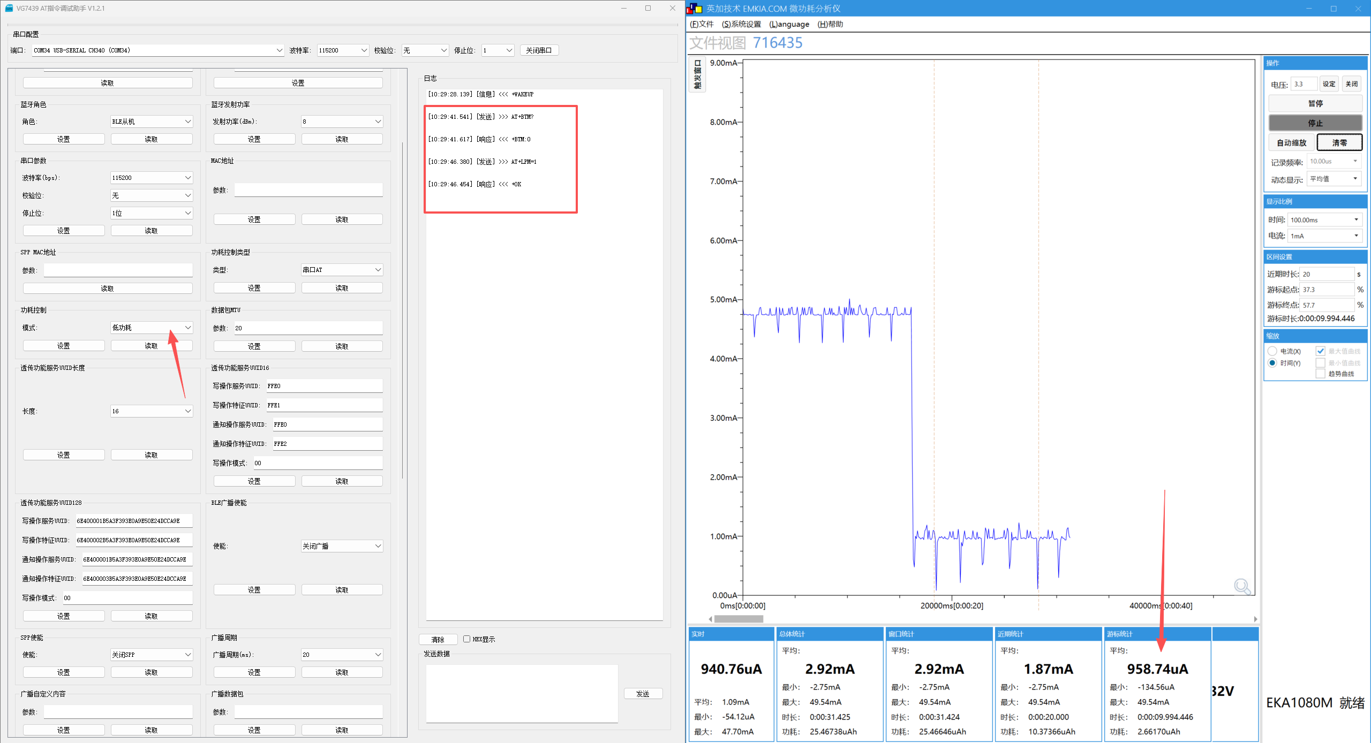
Task: Click the VG7439 AT helper title bar icon
Action: tap(9, 8)
